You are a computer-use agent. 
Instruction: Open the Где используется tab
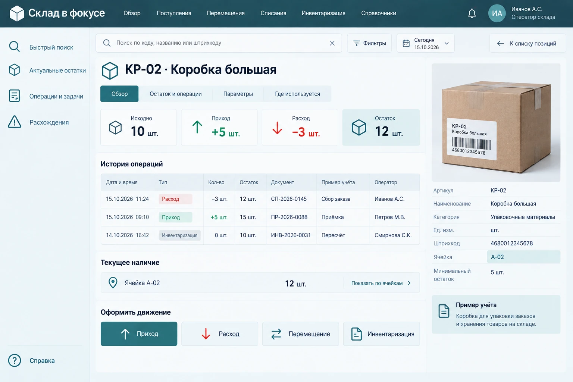coord(297,94)
